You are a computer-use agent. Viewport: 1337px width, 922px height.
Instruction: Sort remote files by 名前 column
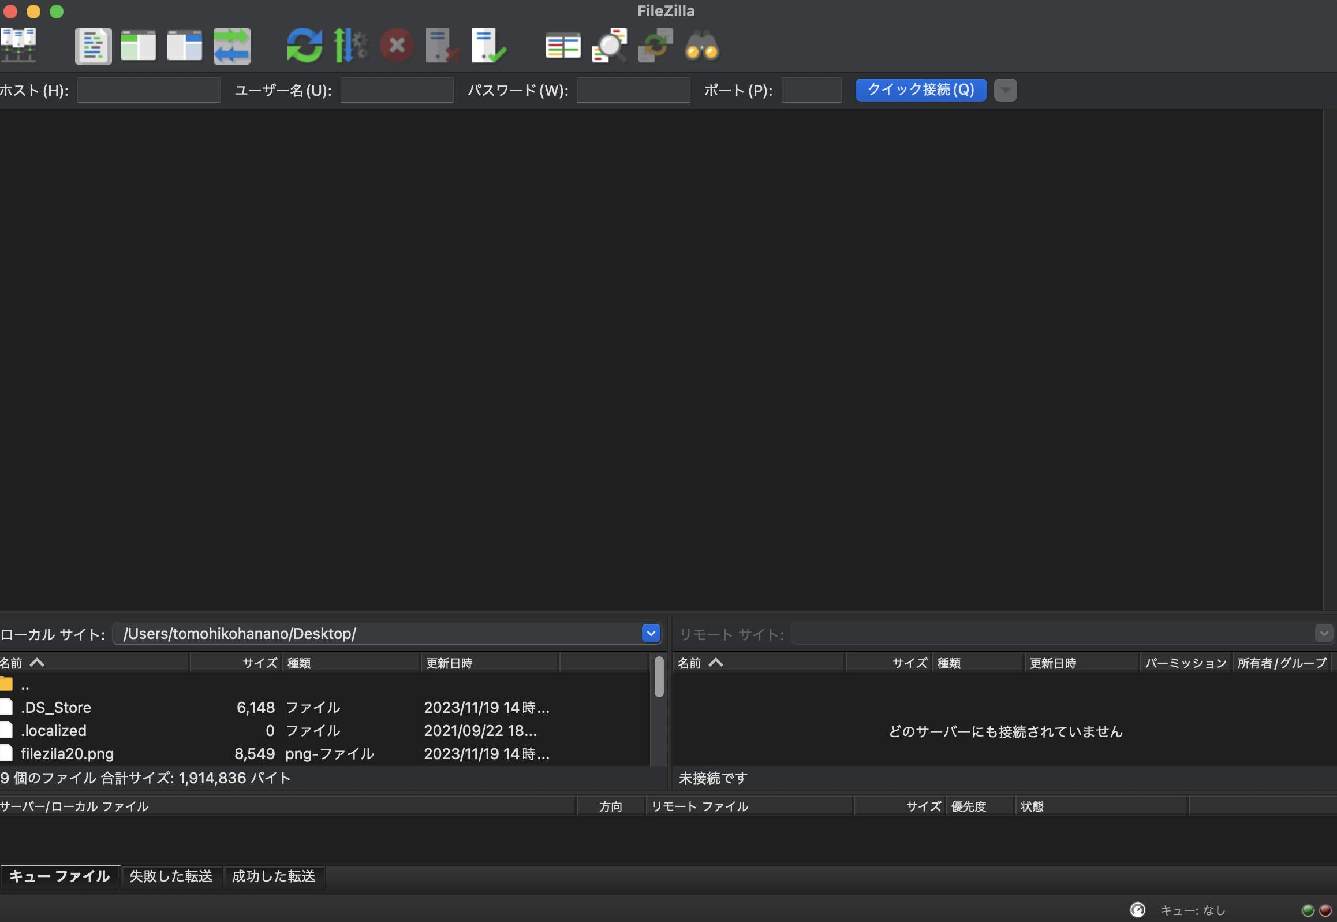click(759, 663)
